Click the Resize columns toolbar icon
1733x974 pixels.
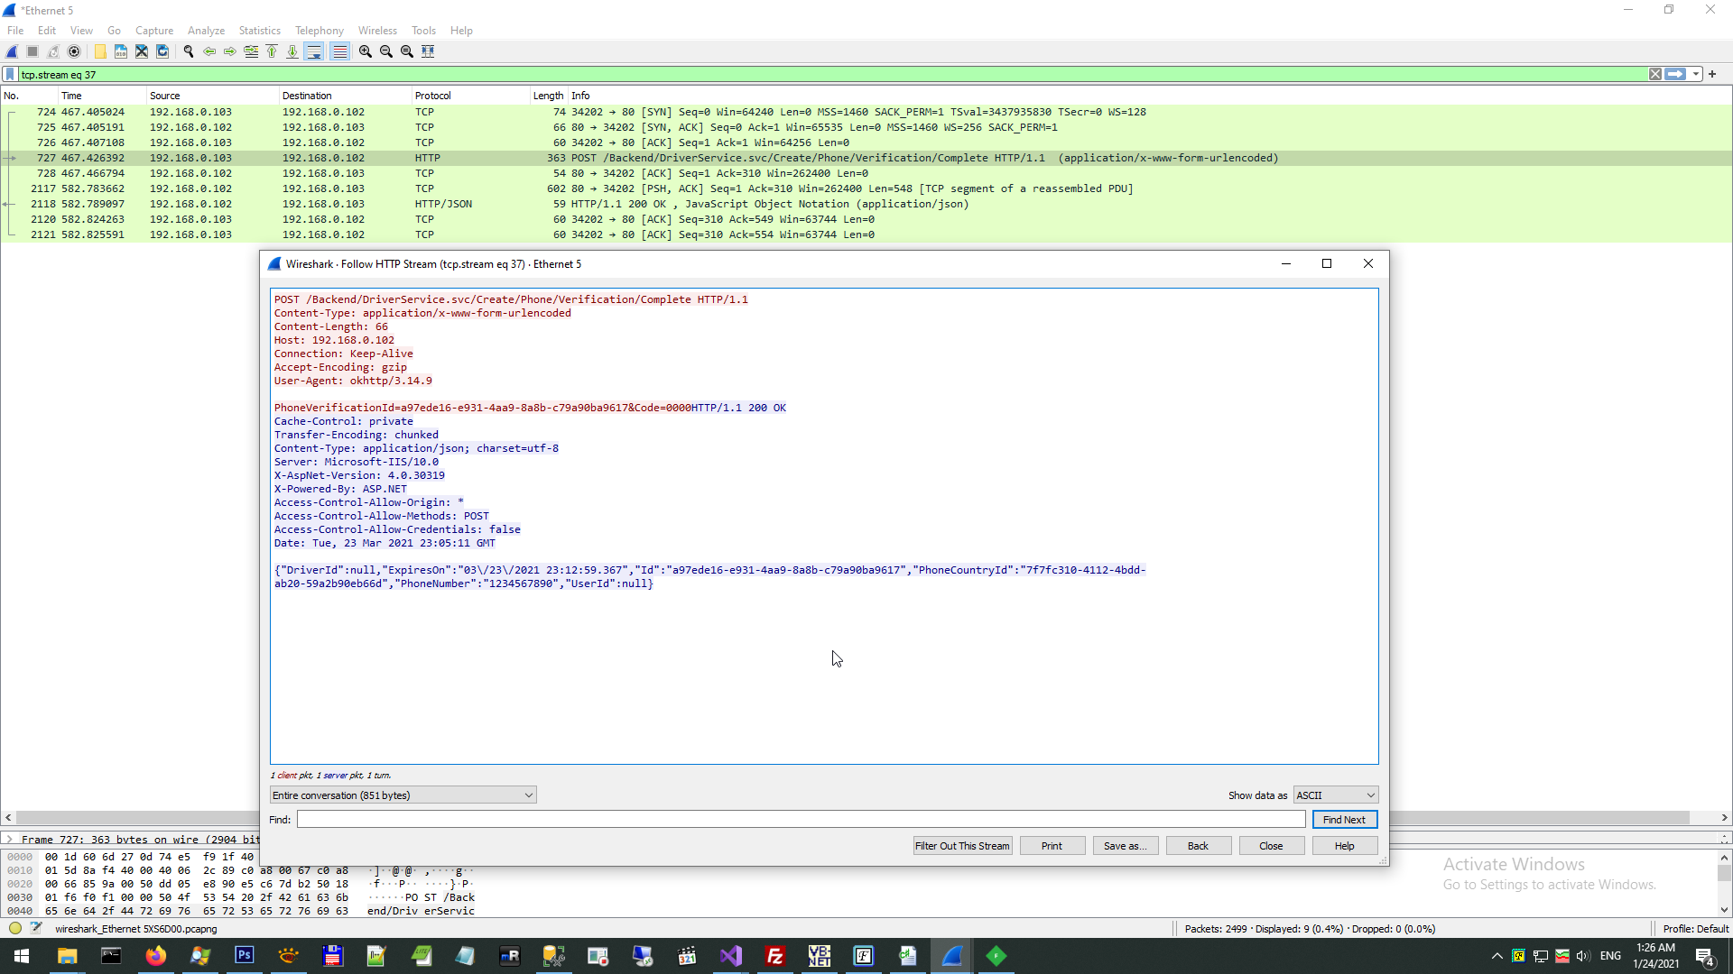[428, 51]
